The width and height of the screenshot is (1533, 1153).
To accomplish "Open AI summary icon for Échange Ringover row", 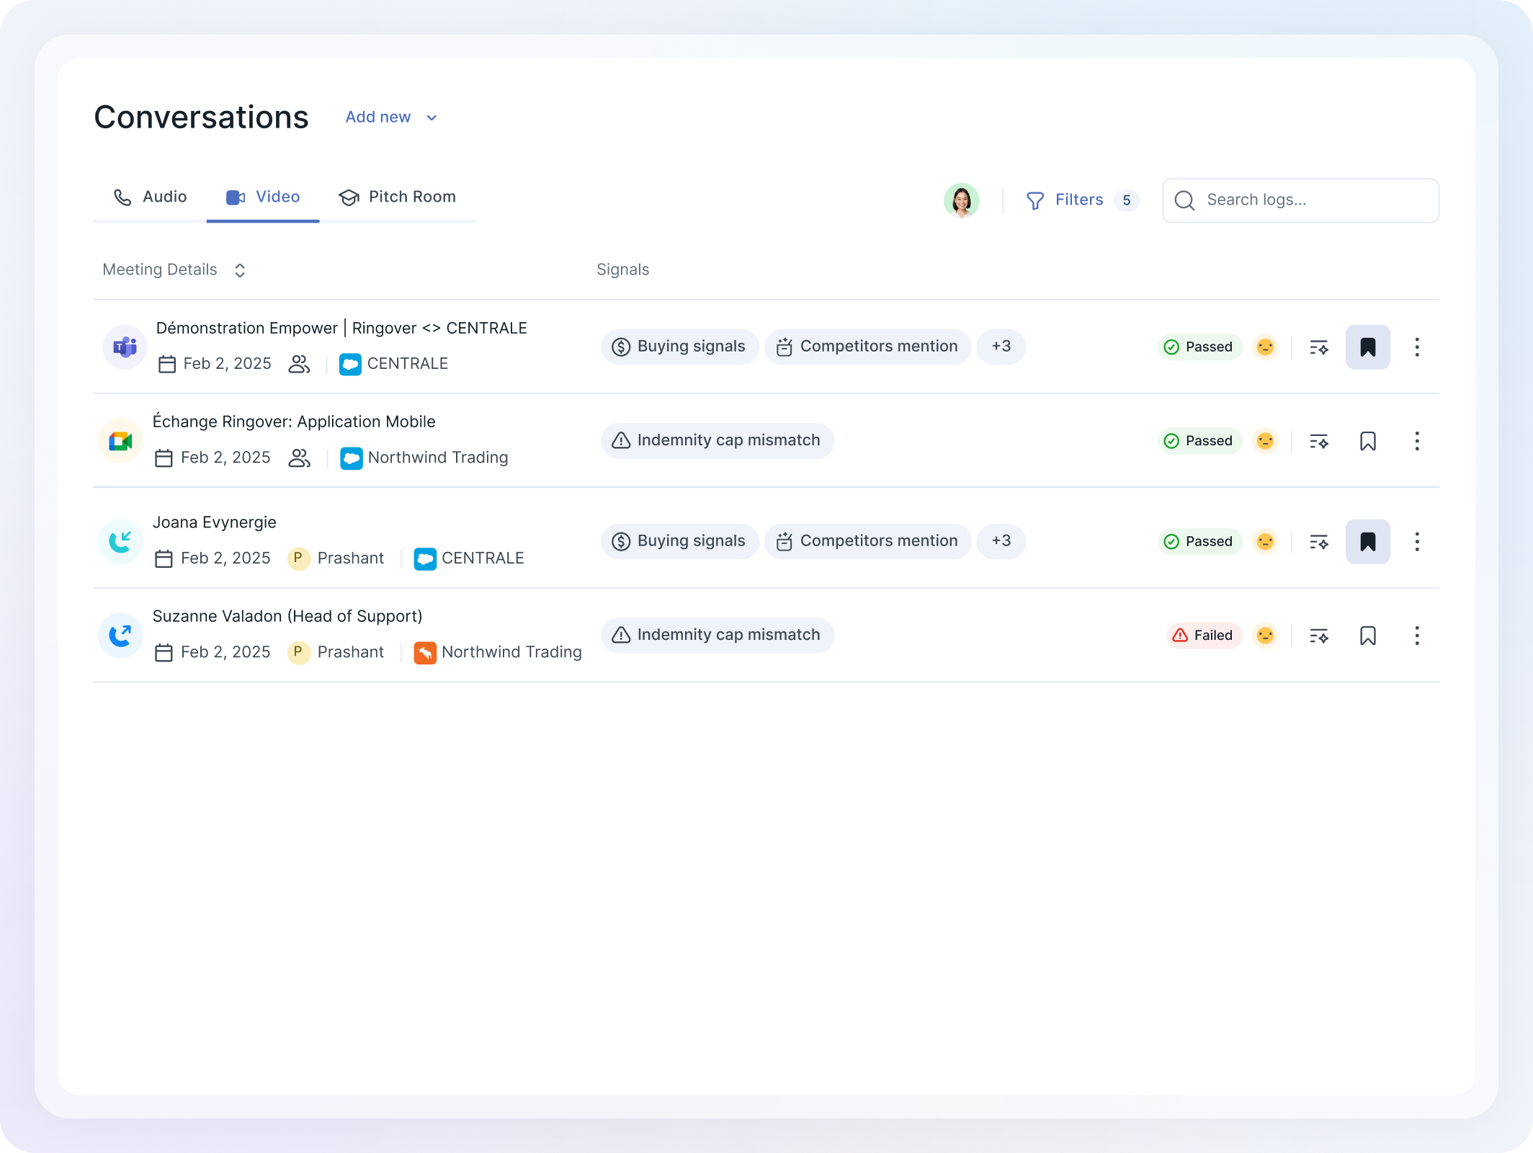I will point(1319,441).
